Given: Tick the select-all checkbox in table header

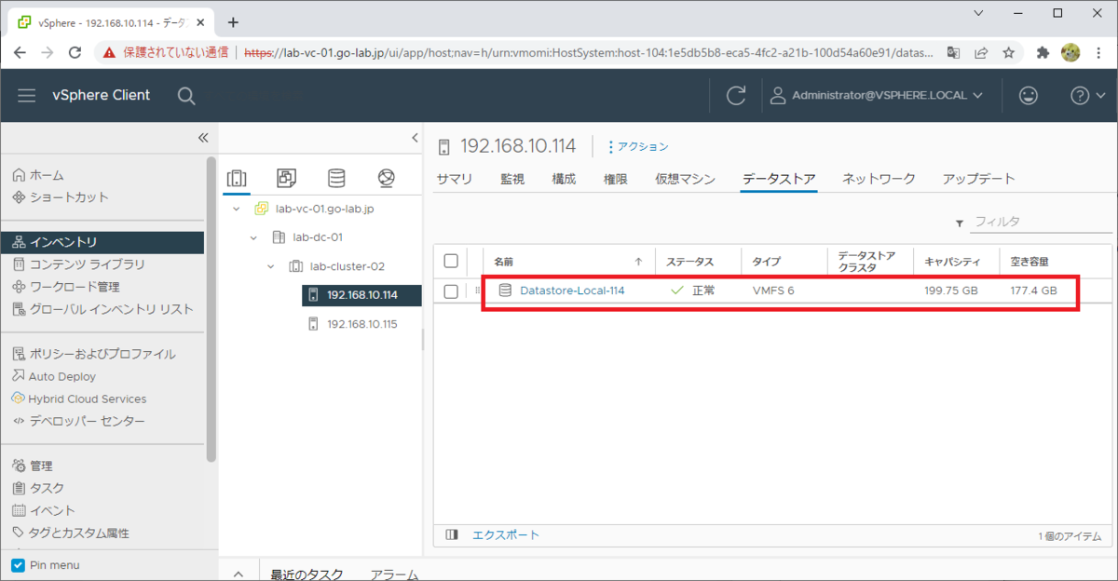Looking at the screenshot, I should (451, 262).
